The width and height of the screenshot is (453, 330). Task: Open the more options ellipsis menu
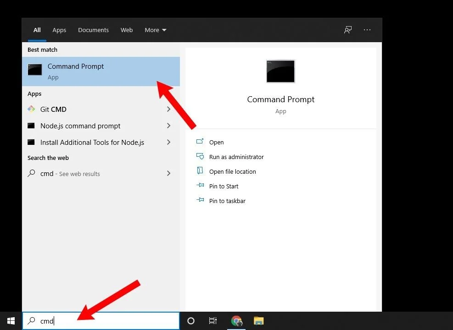367,29
